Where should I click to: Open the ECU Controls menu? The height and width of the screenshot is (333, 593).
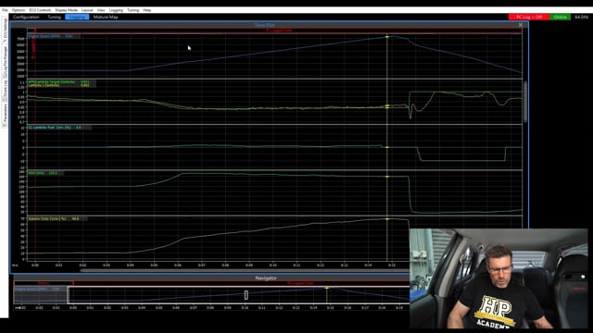(x=40, y=10)
